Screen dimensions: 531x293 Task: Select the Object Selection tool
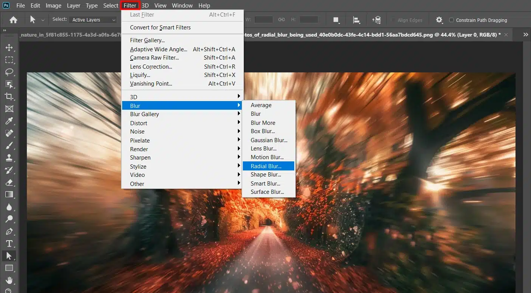pyautogui.click(x=9, y=84)
